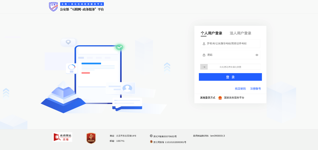Focus the 密码 input field
Screen dimensions: 318x150
pyautogui.click(x=229, y=55)
